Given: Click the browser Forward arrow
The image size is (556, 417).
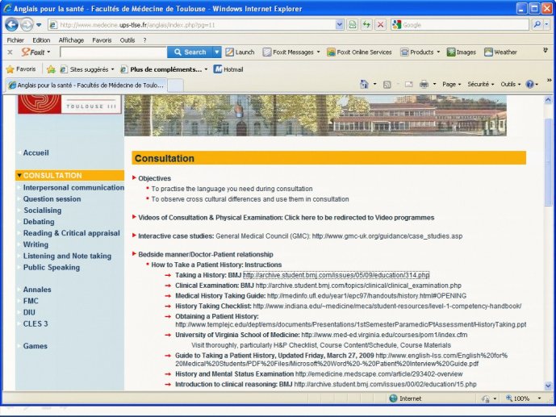Looking at the screenshot, I should click(x=27, y=25).
